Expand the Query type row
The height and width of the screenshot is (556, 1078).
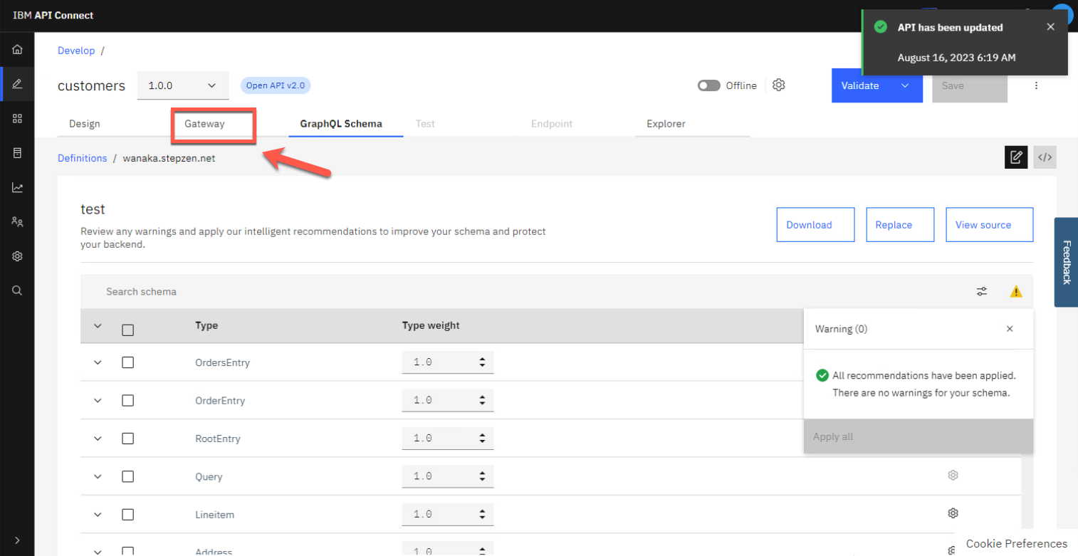click(x=98, y=477)
